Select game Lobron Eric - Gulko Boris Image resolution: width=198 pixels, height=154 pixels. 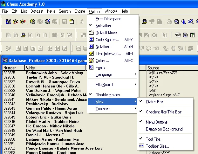(x=49, y=117)
